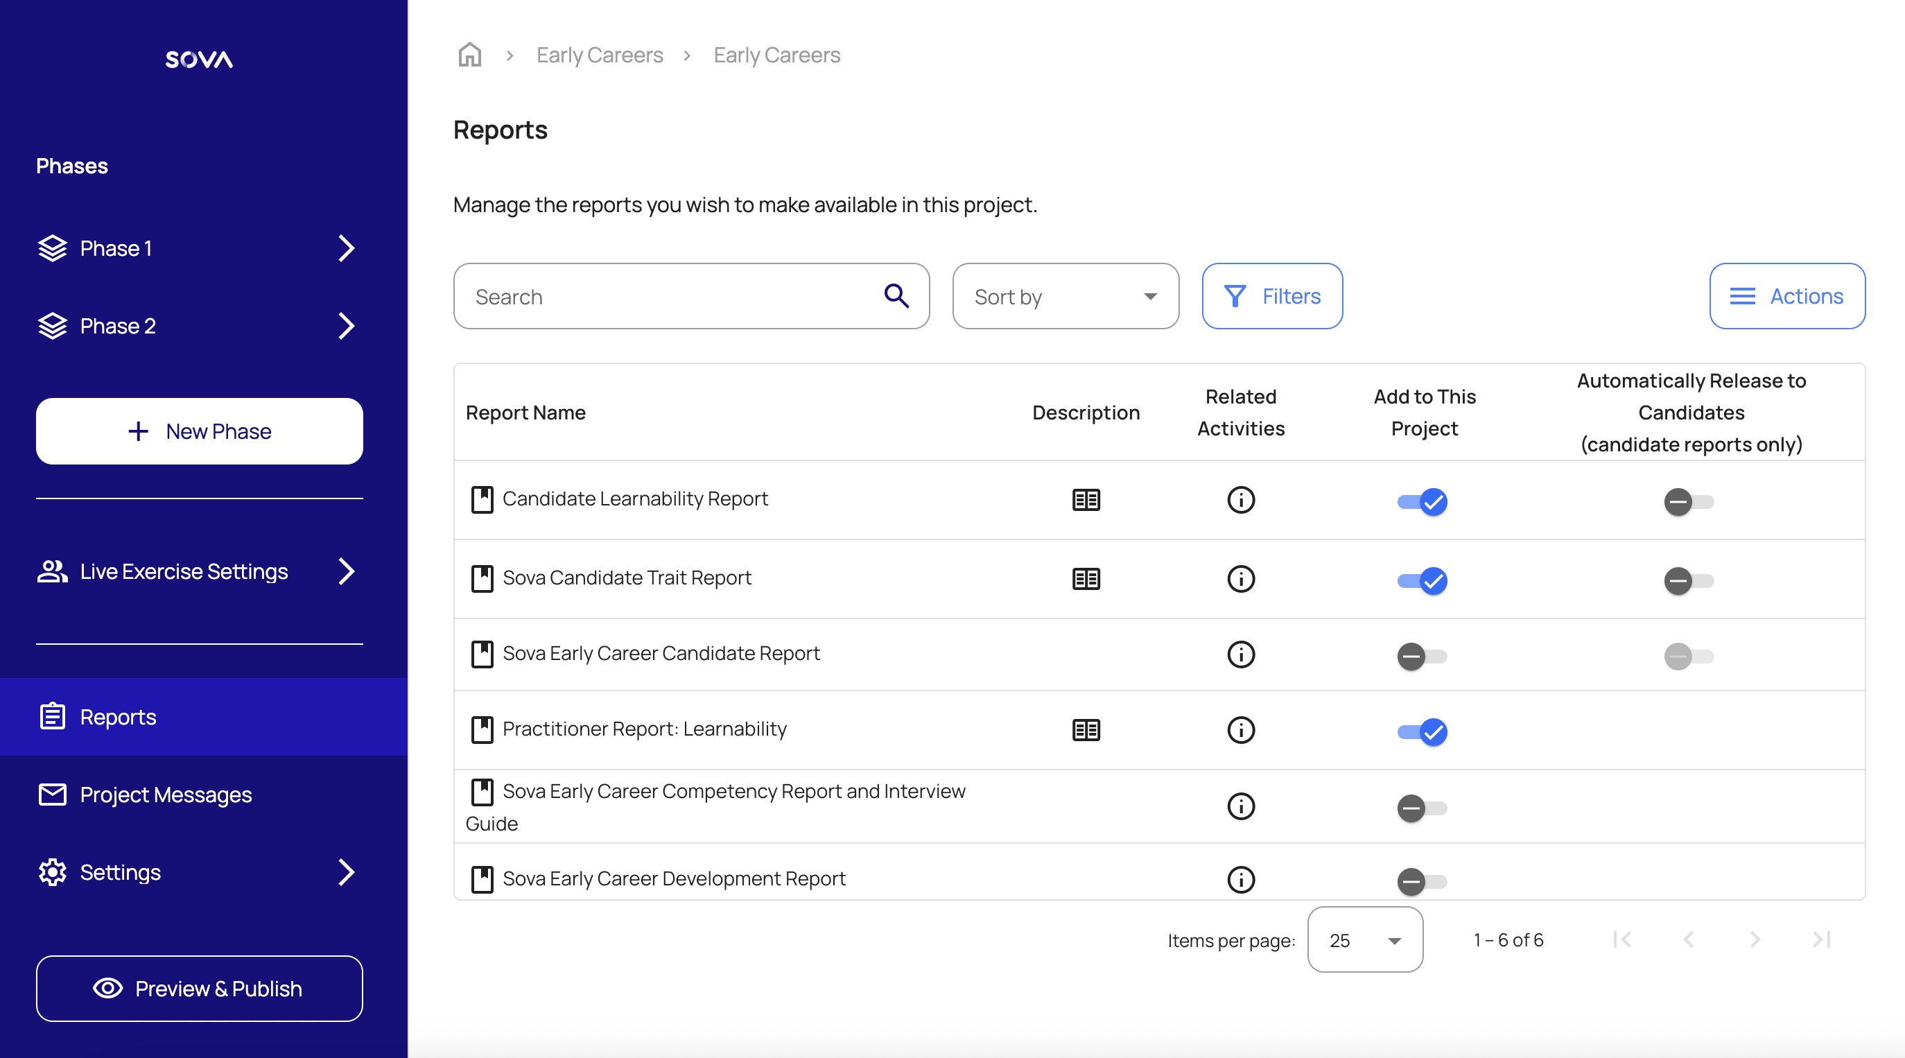View related activities for Sova Early Career Candidate Report
Screen dimensions: 1905x1058
[1240, 654]
